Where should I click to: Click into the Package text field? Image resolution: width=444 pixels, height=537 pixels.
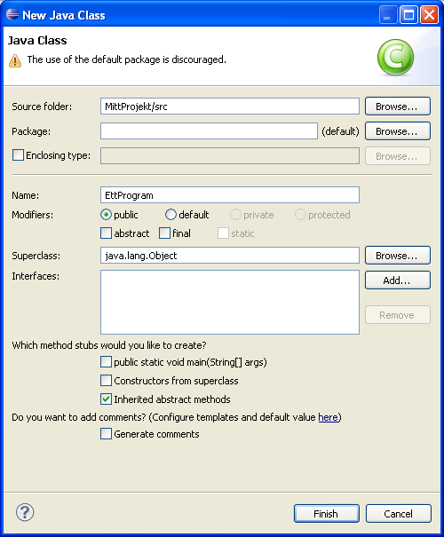tap(209, 131)
